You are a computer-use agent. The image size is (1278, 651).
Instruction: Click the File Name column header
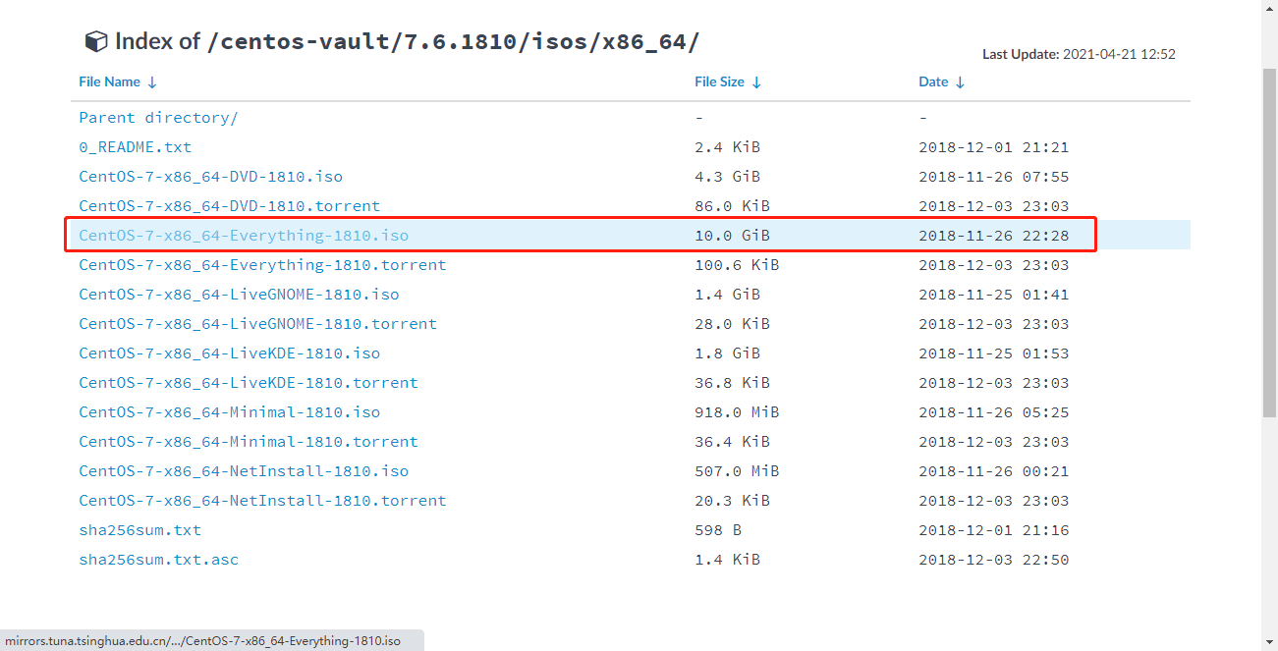109,82
